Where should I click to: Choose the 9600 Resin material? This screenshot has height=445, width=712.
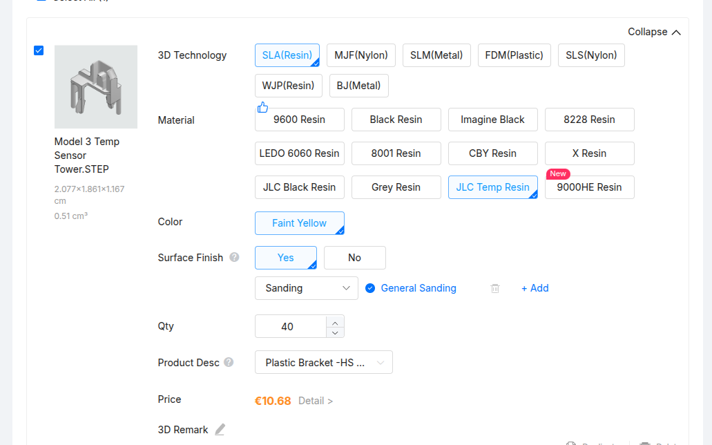[x=299, y=120]
